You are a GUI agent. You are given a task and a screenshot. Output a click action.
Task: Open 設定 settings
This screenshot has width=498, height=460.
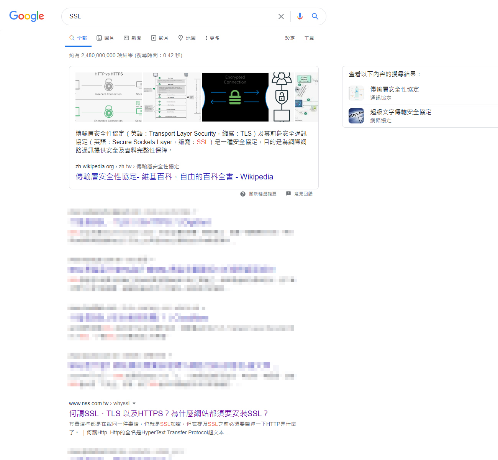(x=290, y=38)
